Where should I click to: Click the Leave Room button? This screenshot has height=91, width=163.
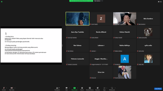click(158, 89)
